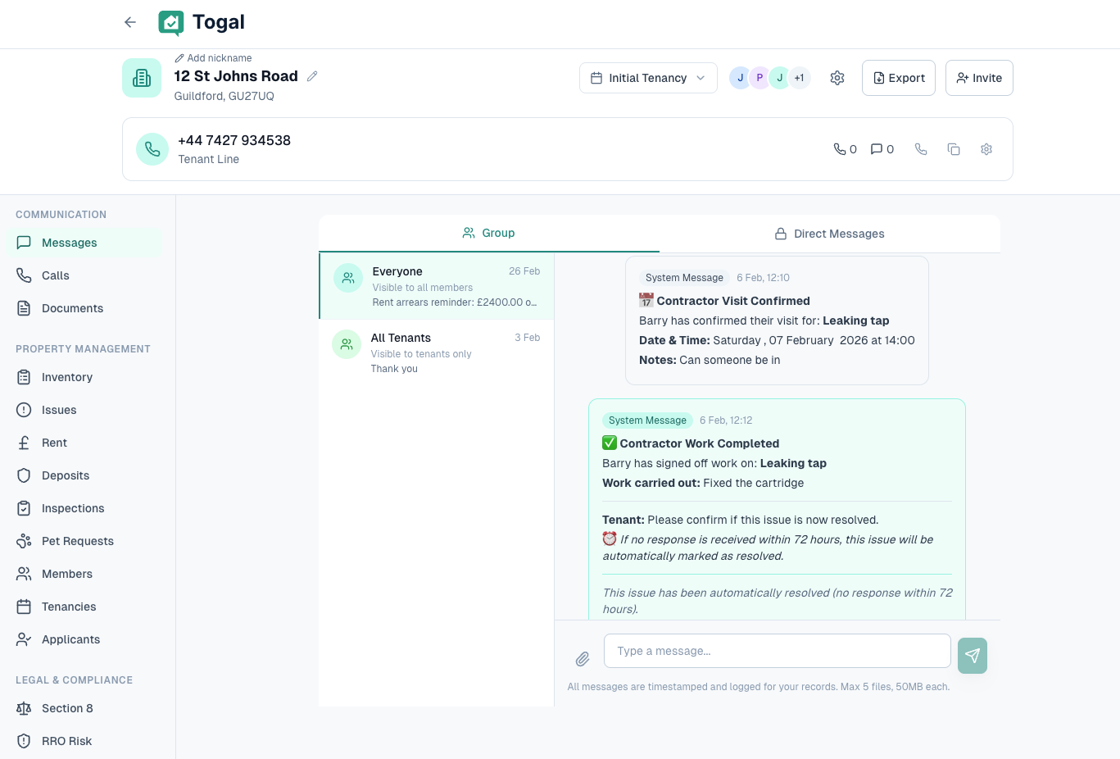Select the Issues sidebar icon
Viewport: 1120px width, 759px height.
point(25,410)
